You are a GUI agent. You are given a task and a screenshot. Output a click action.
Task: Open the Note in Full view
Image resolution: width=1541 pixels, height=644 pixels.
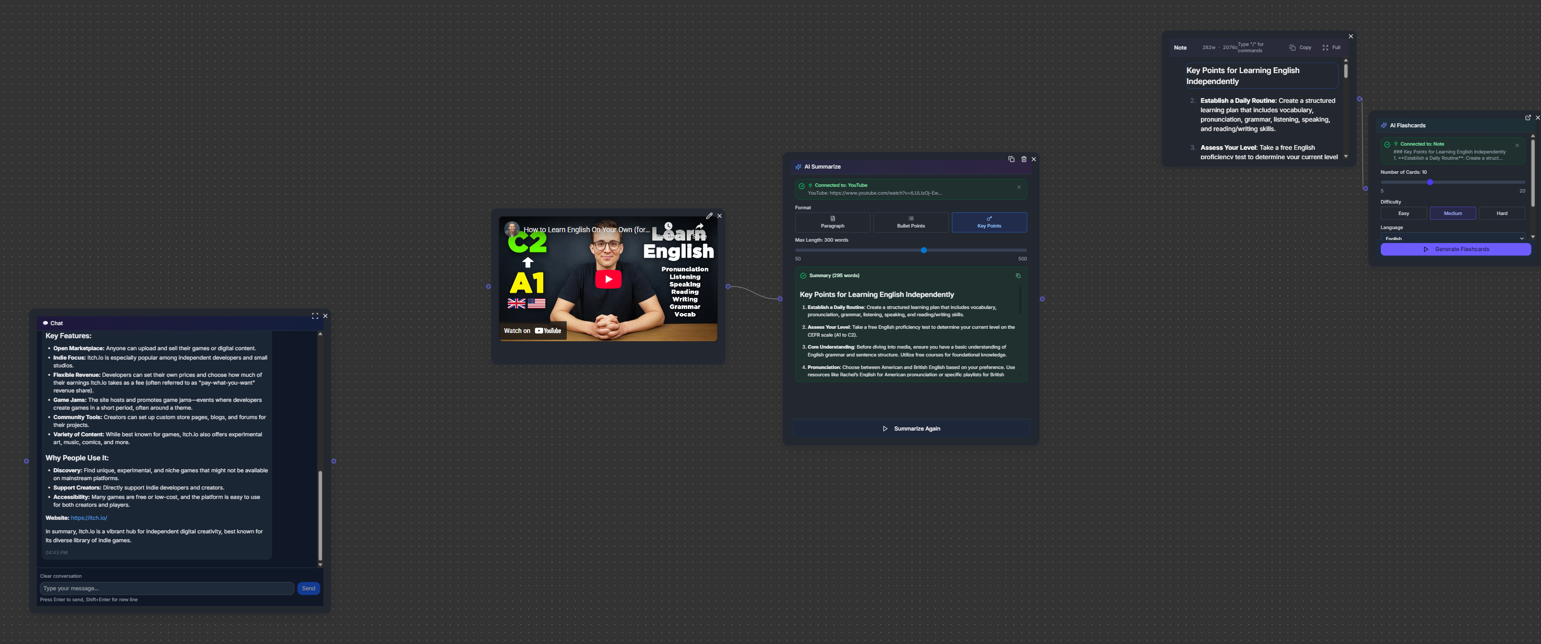coord(1333,47)
